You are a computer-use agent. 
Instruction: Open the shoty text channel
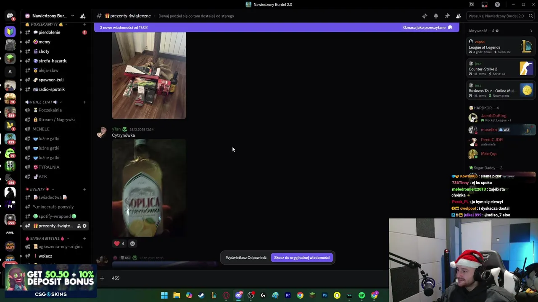point(55,51)
